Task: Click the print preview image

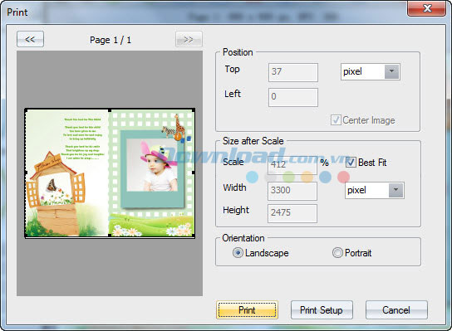Action: click(110, 173)
